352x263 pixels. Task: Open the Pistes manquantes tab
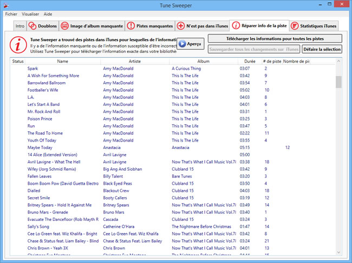point(150,26)
